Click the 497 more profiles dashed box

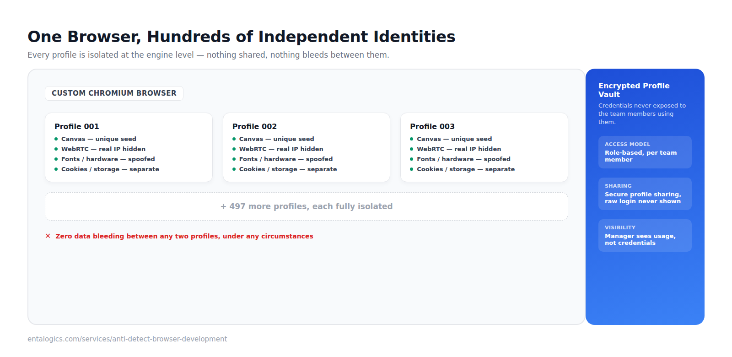(307, 206)
